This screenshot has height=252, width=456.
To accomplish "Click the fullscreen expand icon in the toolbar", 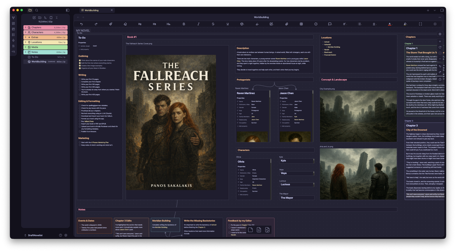I will click(x=420, y=24).
